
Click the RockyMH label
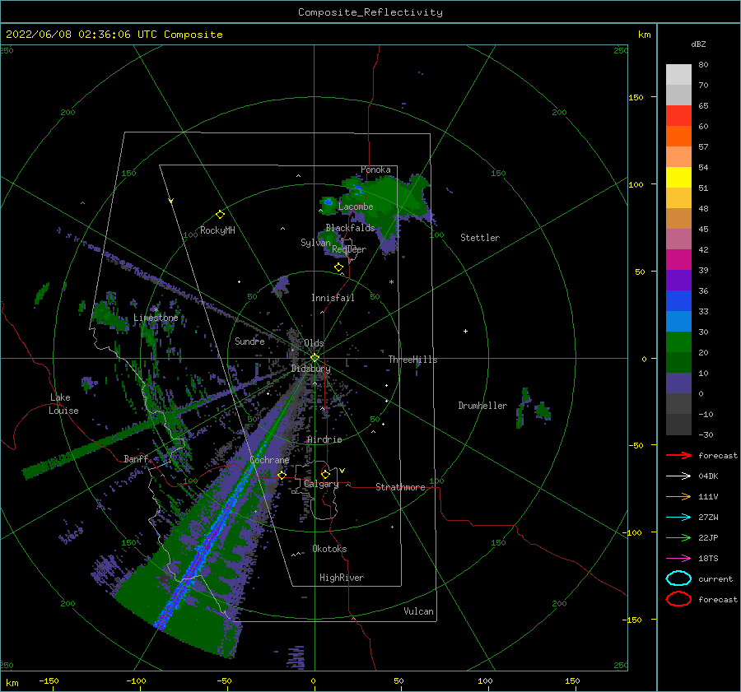[217, 230]
